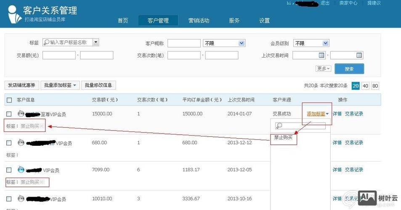Open the 不限 dropdown next to 客户昵称
Image resolution: width=401 pixels, height=210 pixels.
tap(224, 43)
